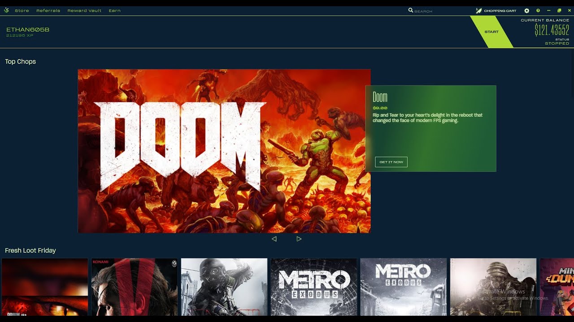Open the Chopping Cart link
574x322 pixels.
500,11
